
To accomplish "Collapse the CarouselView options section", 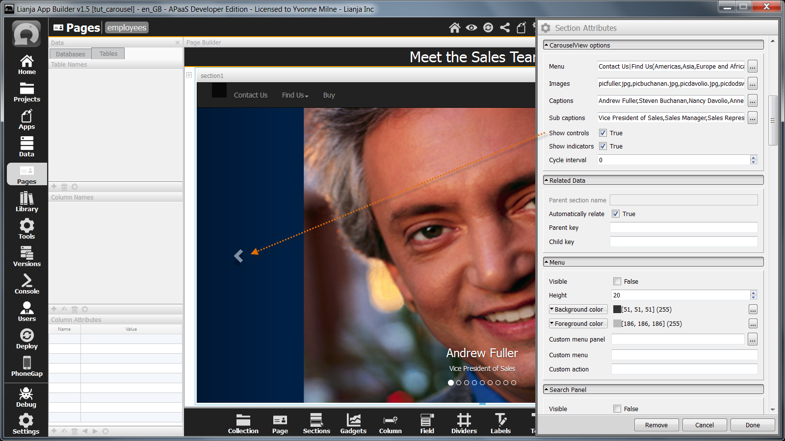I will tap(547, 45).
